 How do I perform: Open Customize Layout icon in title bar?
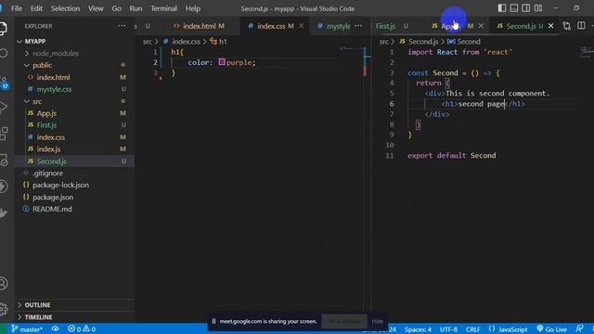[538, 8]
